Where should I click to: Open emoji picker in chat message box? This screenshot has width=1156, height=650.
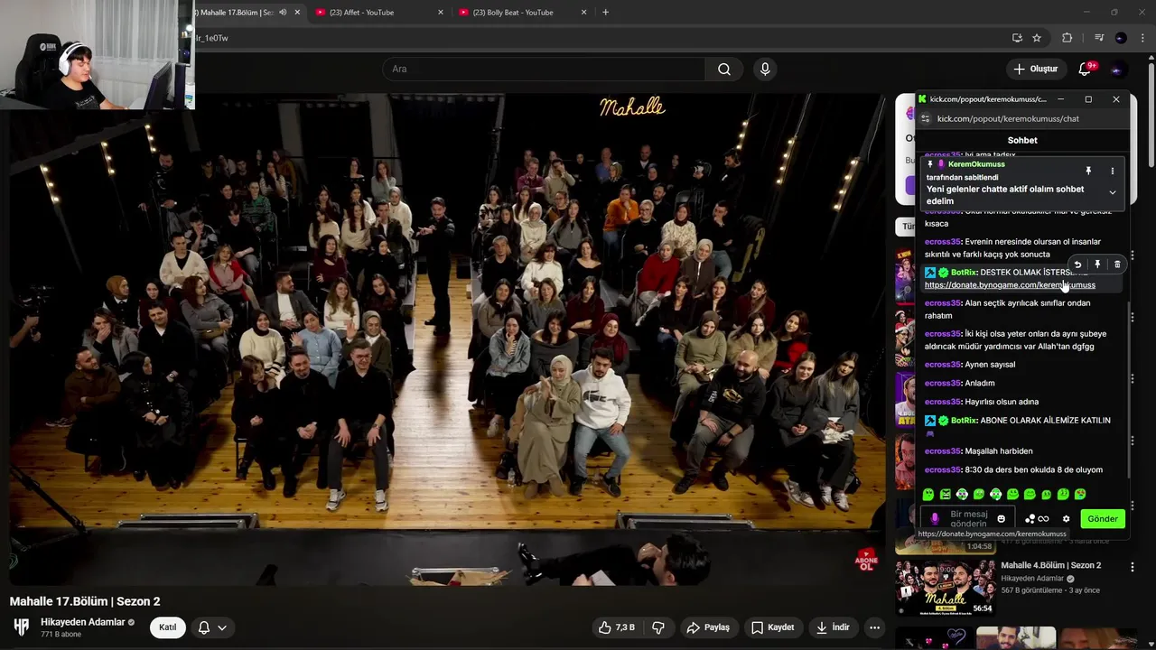(1001, 519)
